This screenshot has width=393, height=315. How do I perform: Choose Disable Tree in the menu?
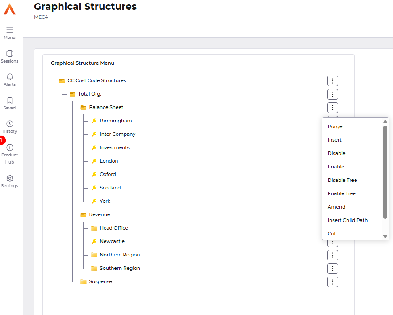click(343, 180)
